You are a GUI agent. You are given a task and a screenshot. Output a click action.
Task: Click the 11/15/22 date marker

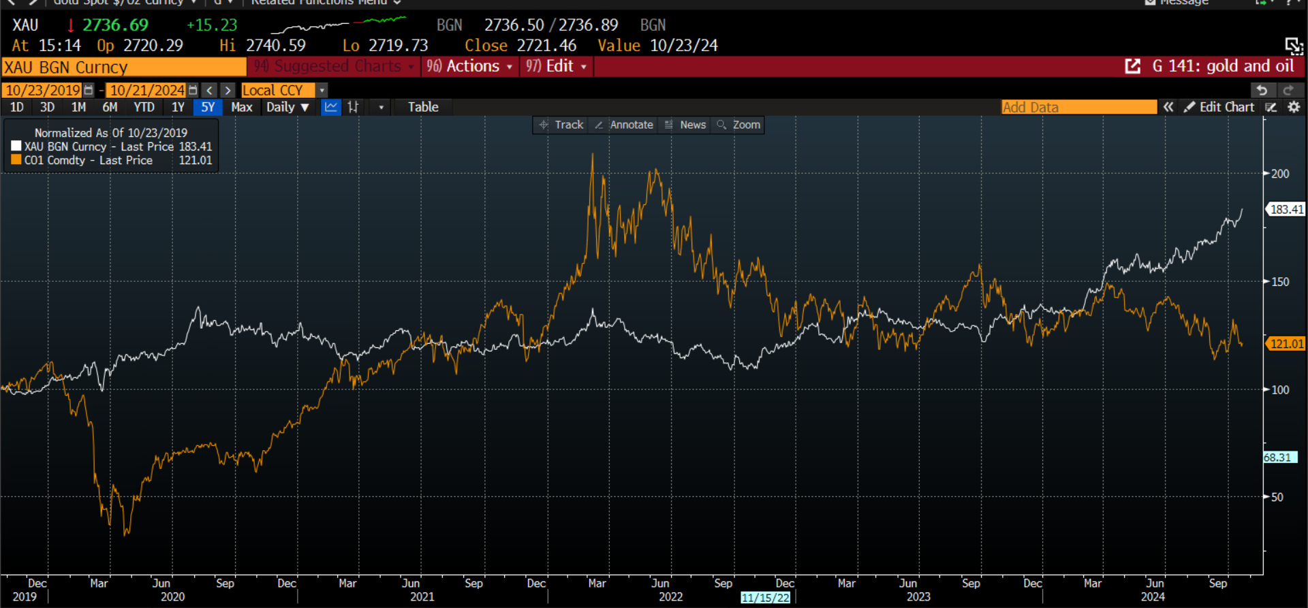[766, 597]
